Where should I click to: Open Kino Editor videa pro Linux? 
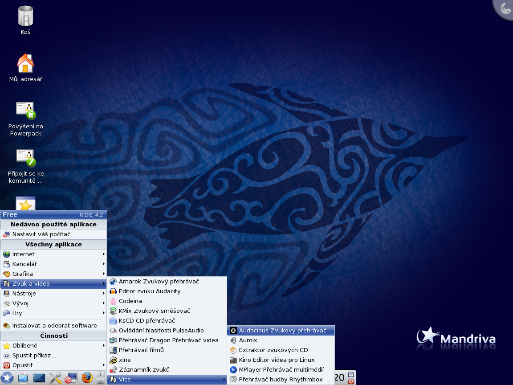tap(281, 360)
